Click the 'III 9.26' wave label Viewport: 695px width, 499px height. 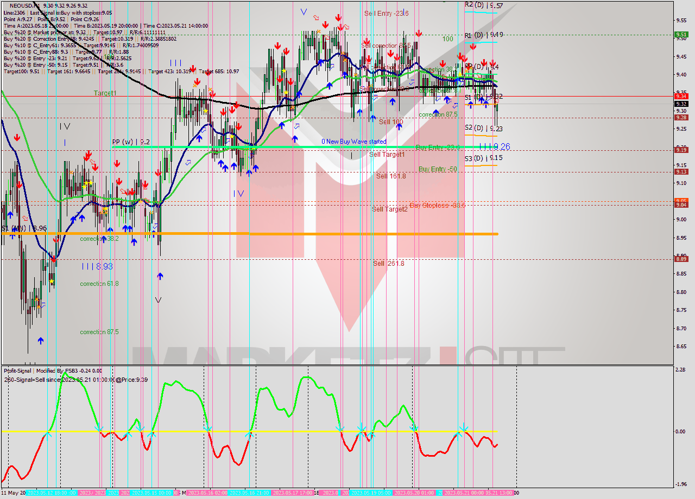[x=495, y=146]
